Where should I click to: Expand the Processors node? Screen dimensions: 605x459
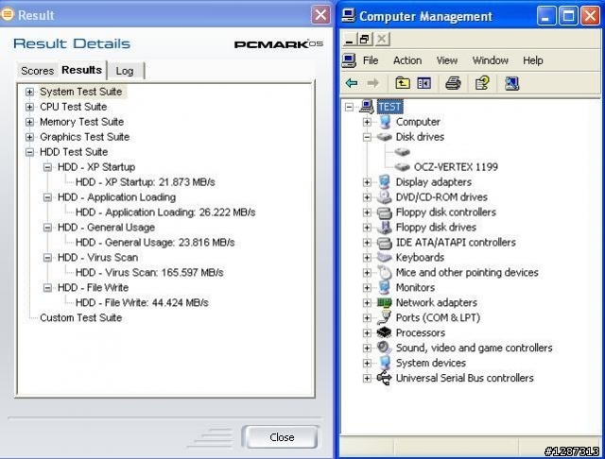pos(367,332)
